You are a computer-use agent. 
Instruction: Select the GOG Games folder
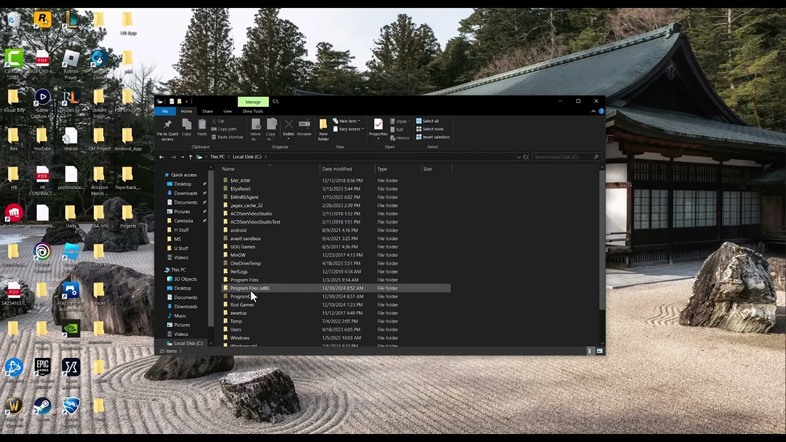pos(242,247)
